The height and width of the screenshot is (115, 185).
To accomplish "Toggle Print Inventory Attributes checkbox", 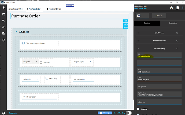I will (x=23, y=43).
